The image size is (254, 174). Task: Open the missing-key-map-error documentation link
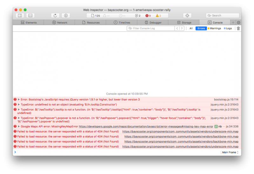click(x=146, y=126)
